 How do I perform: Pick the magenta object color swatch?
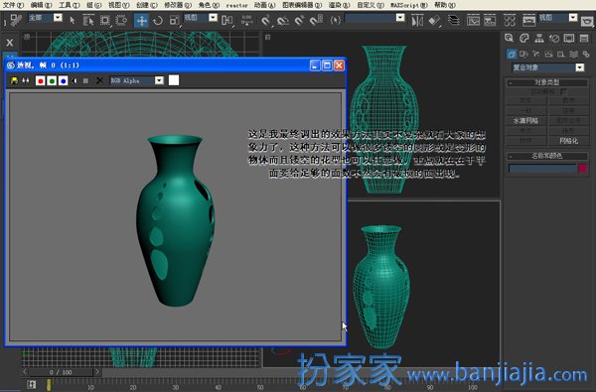[583, 169]
